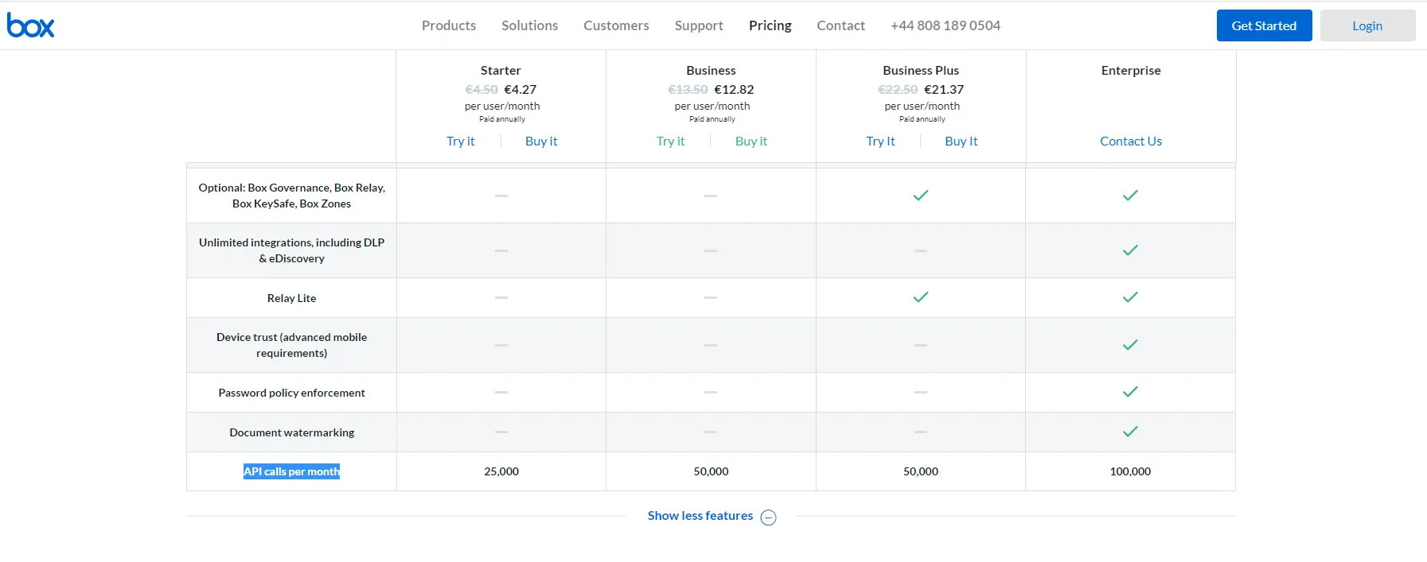This screenshot has width=1427, height=562.
Task: Click Enterprise checkmark in Optional Box Governance row
Action: point(1130,196)
